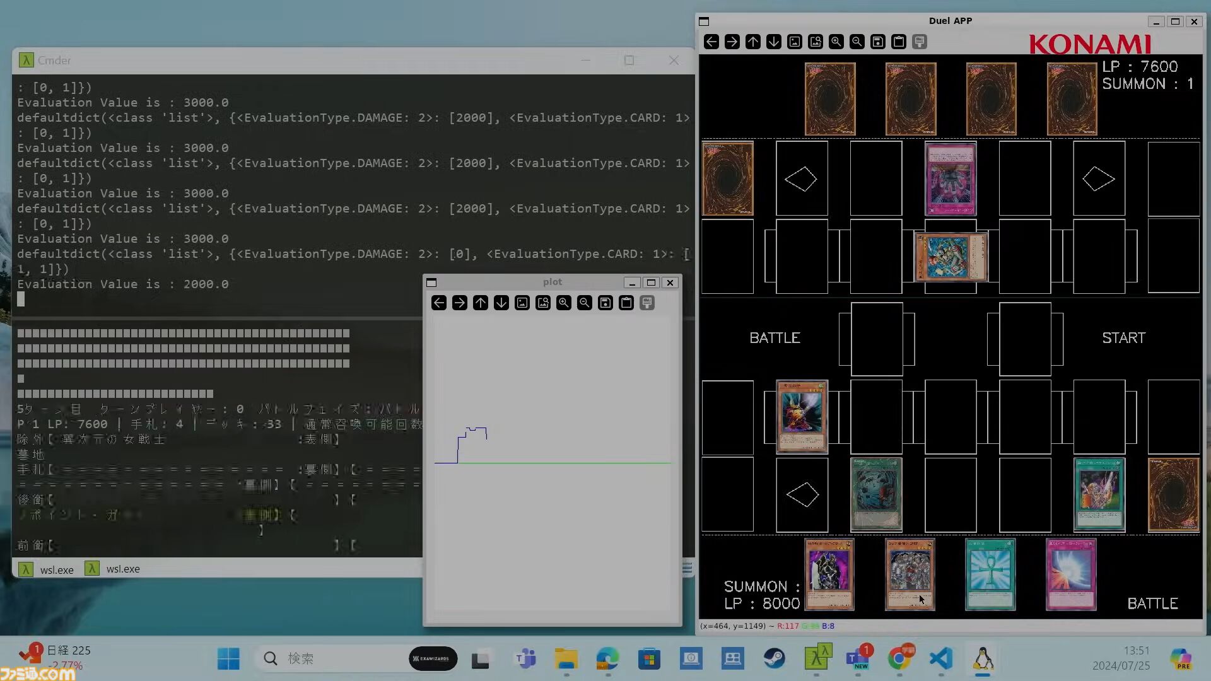Fit image to window in Duel APP
The width and height of the screenshot is (1211, 681).
pyautogui.click(x=816, y=42)
